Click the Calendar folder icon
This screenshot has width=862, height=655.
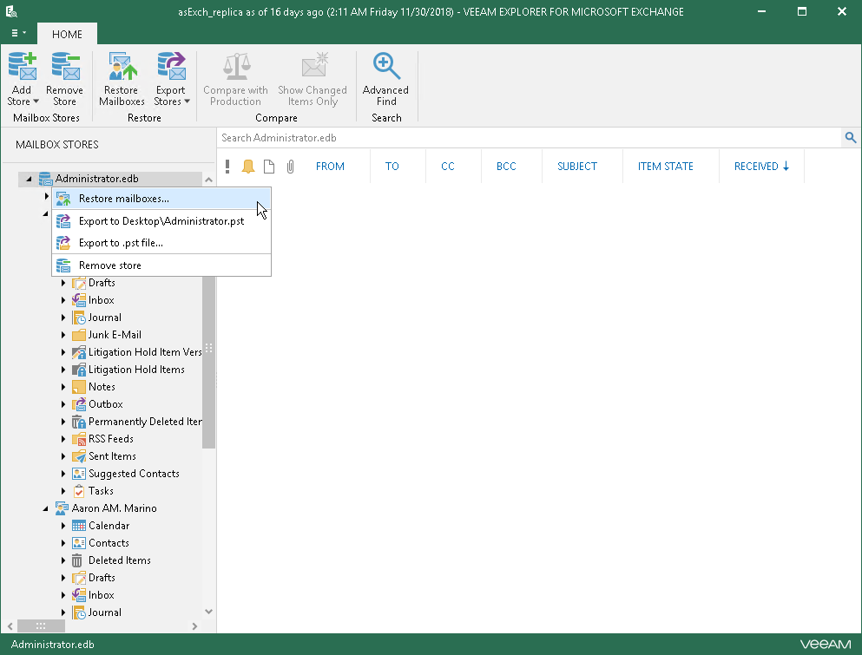click(x=79, y=526)
